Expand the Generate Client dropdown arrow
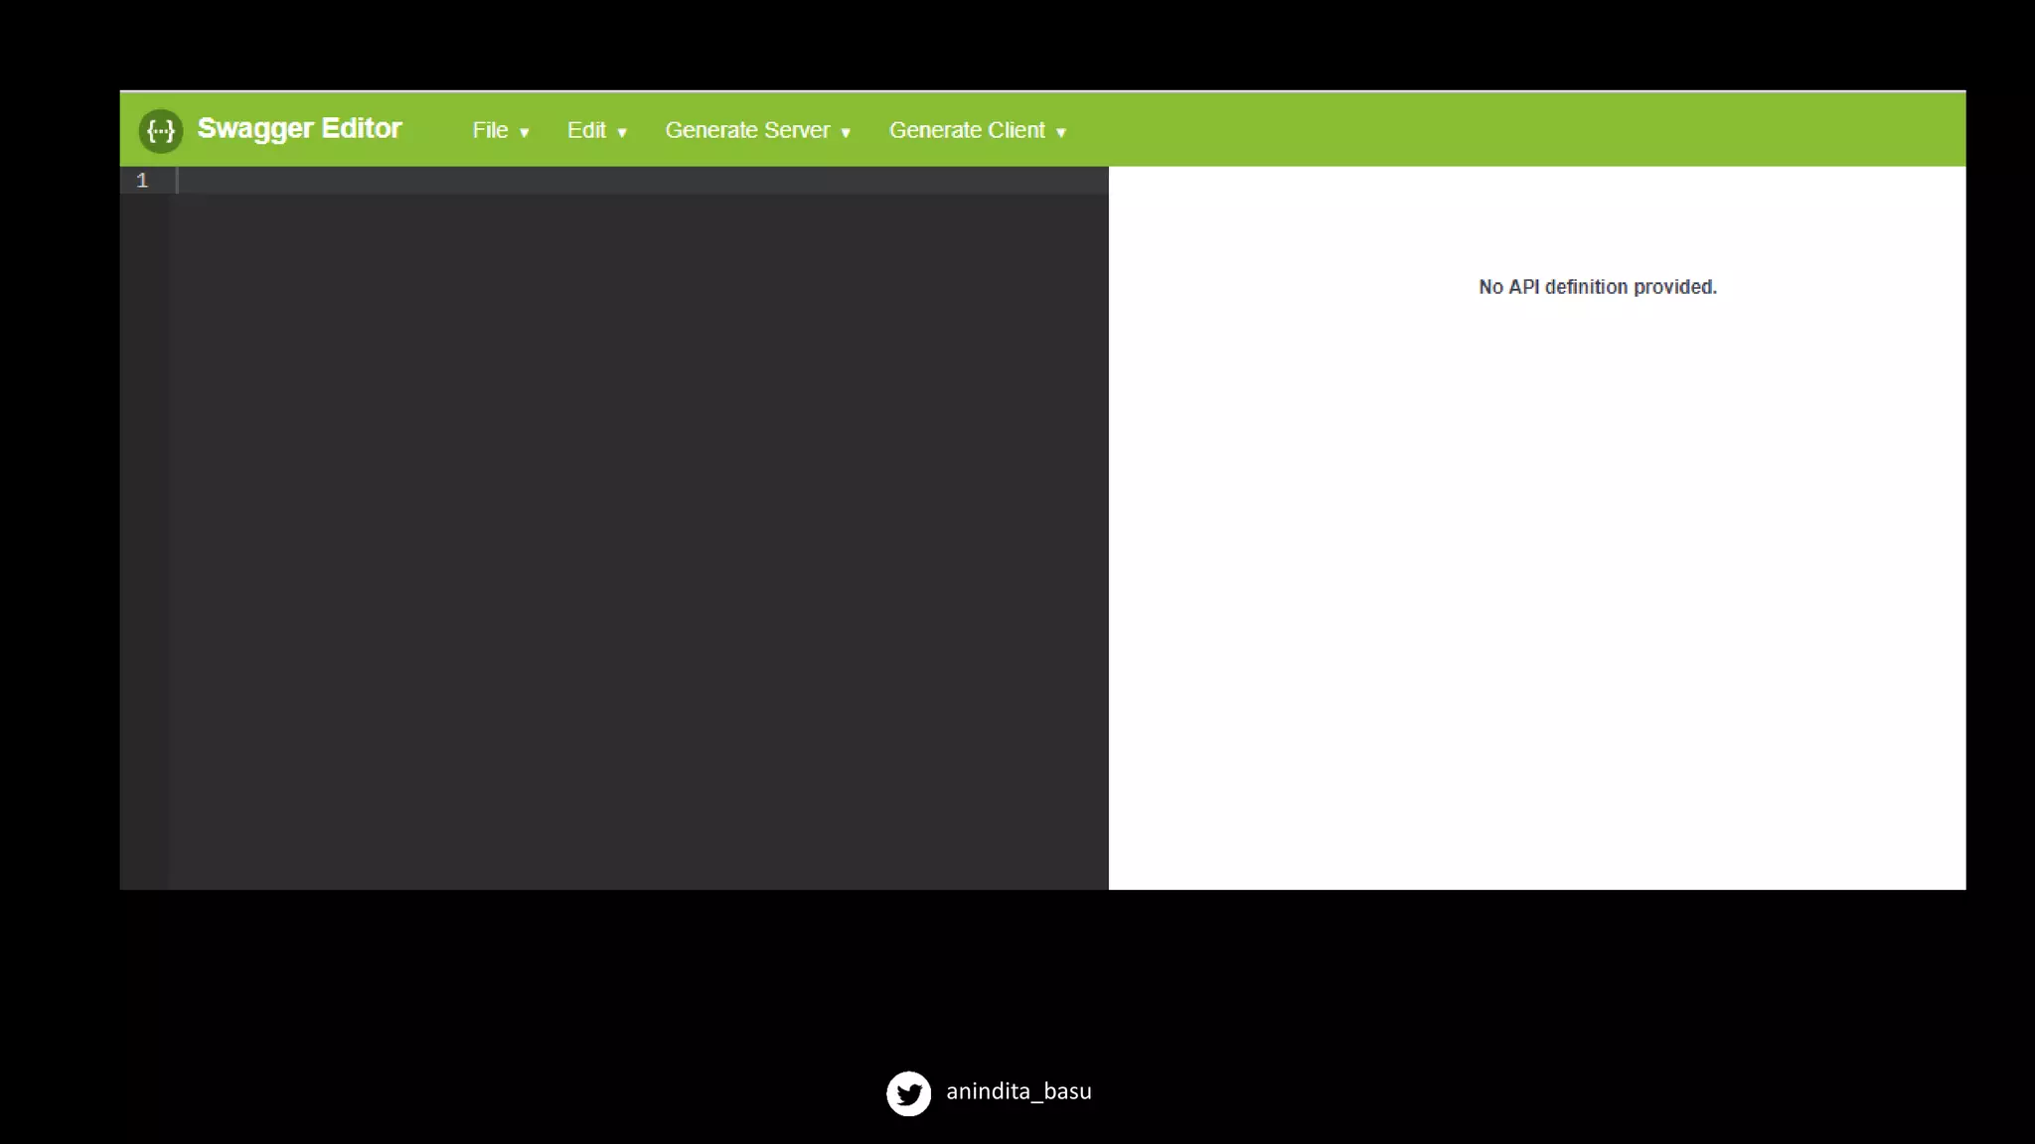This screenshot has height=1144, width=2035. click(1061, 133)
